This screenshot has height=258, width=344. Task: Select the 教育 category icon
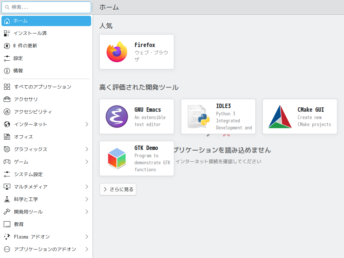(6, 224)
